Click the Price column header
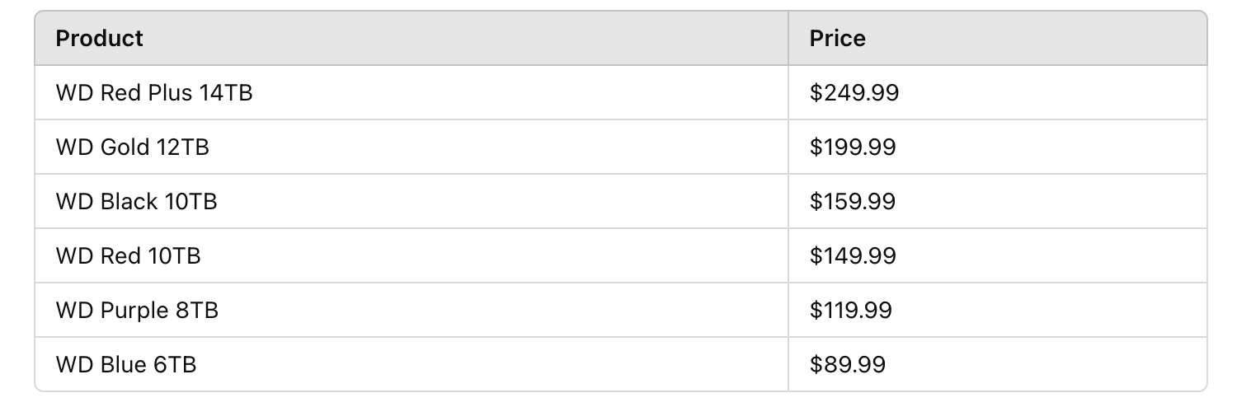This screenshot has height=407, width=1237. coord(997,38)
